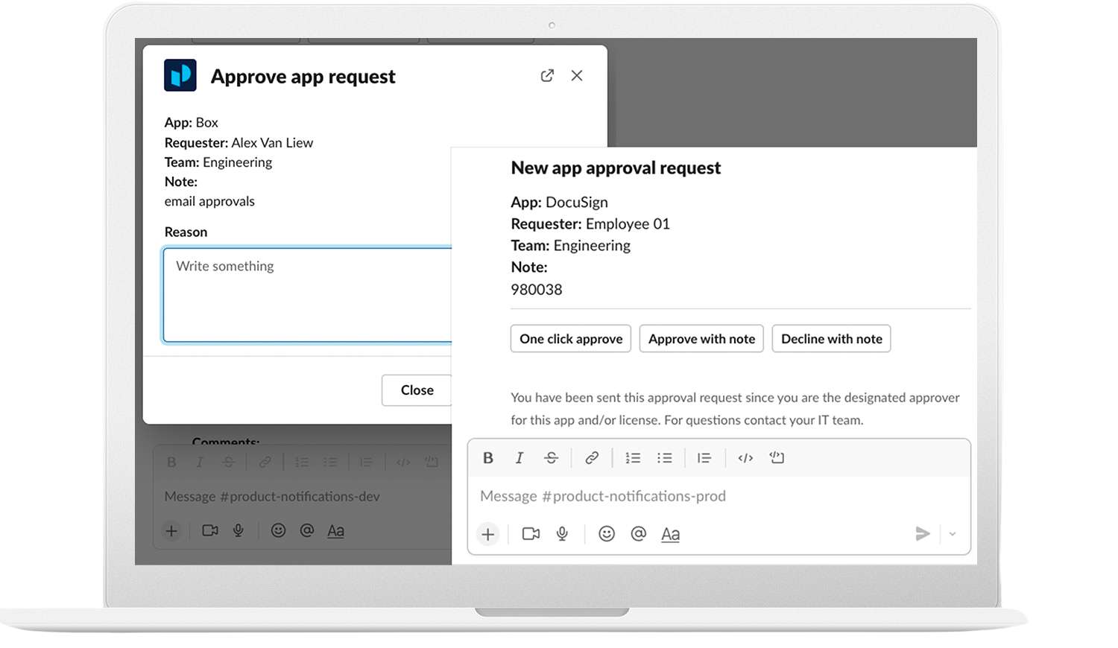This screenshot has height=648, width=1118.
Task: Close the Approve app request dialog
Action: (577, 75)
